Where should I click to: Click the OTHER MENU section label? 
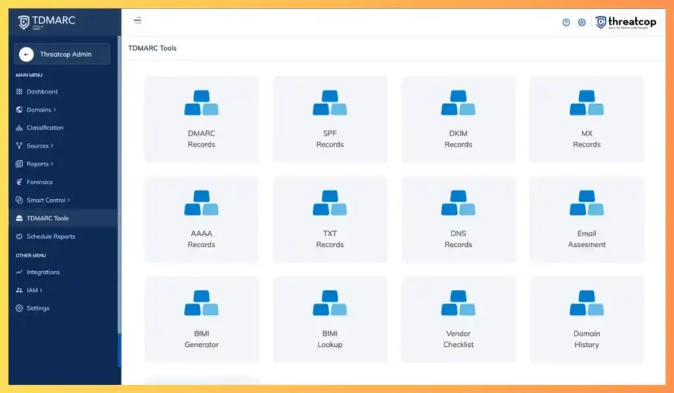tap(30, 255)
